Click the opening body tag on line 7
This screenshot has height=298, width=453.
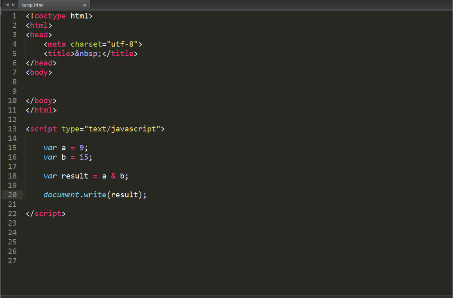(39, 72)
